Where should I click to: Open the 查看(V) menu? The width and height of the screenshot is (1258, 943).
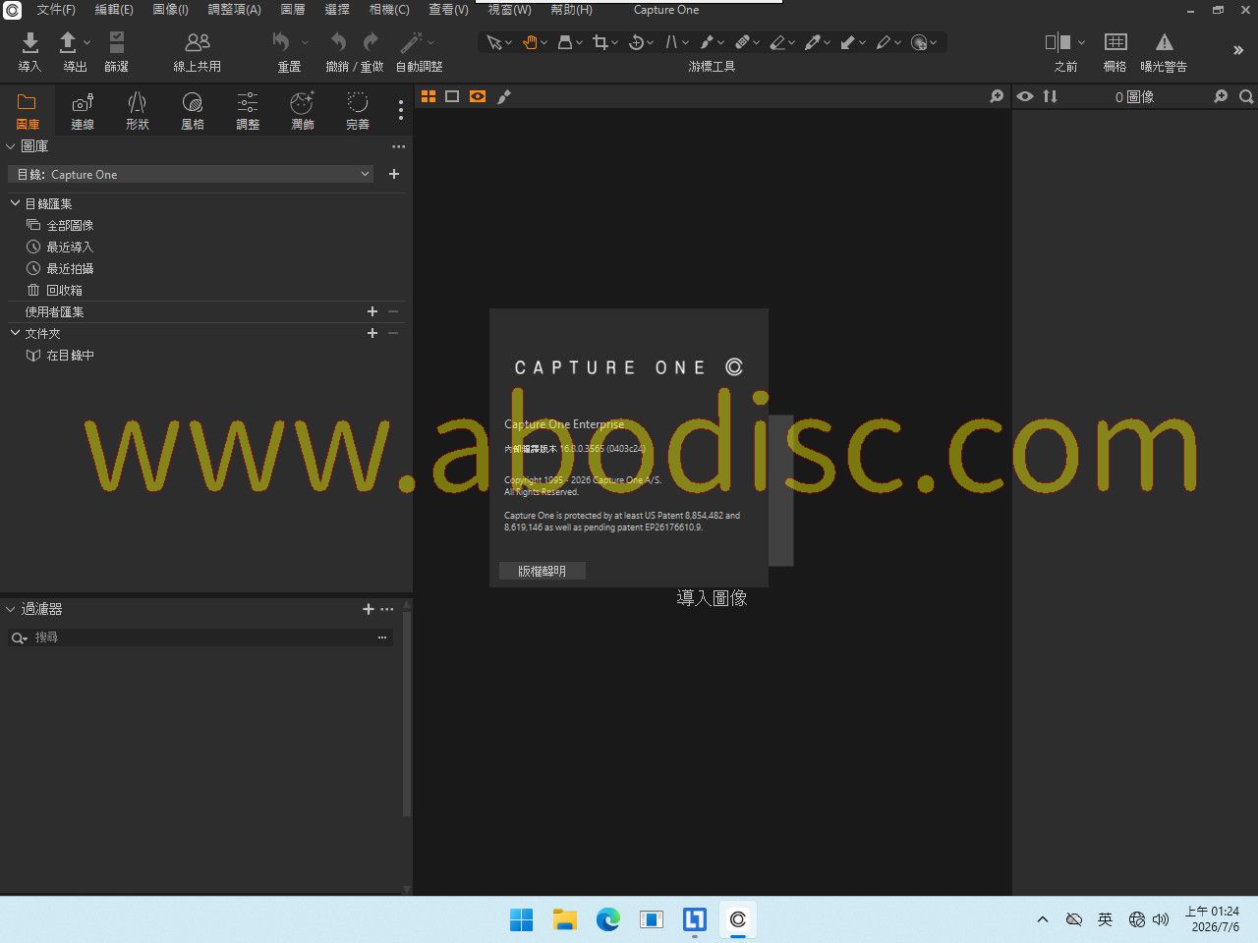pyautogui.click(x=448, y=10)
